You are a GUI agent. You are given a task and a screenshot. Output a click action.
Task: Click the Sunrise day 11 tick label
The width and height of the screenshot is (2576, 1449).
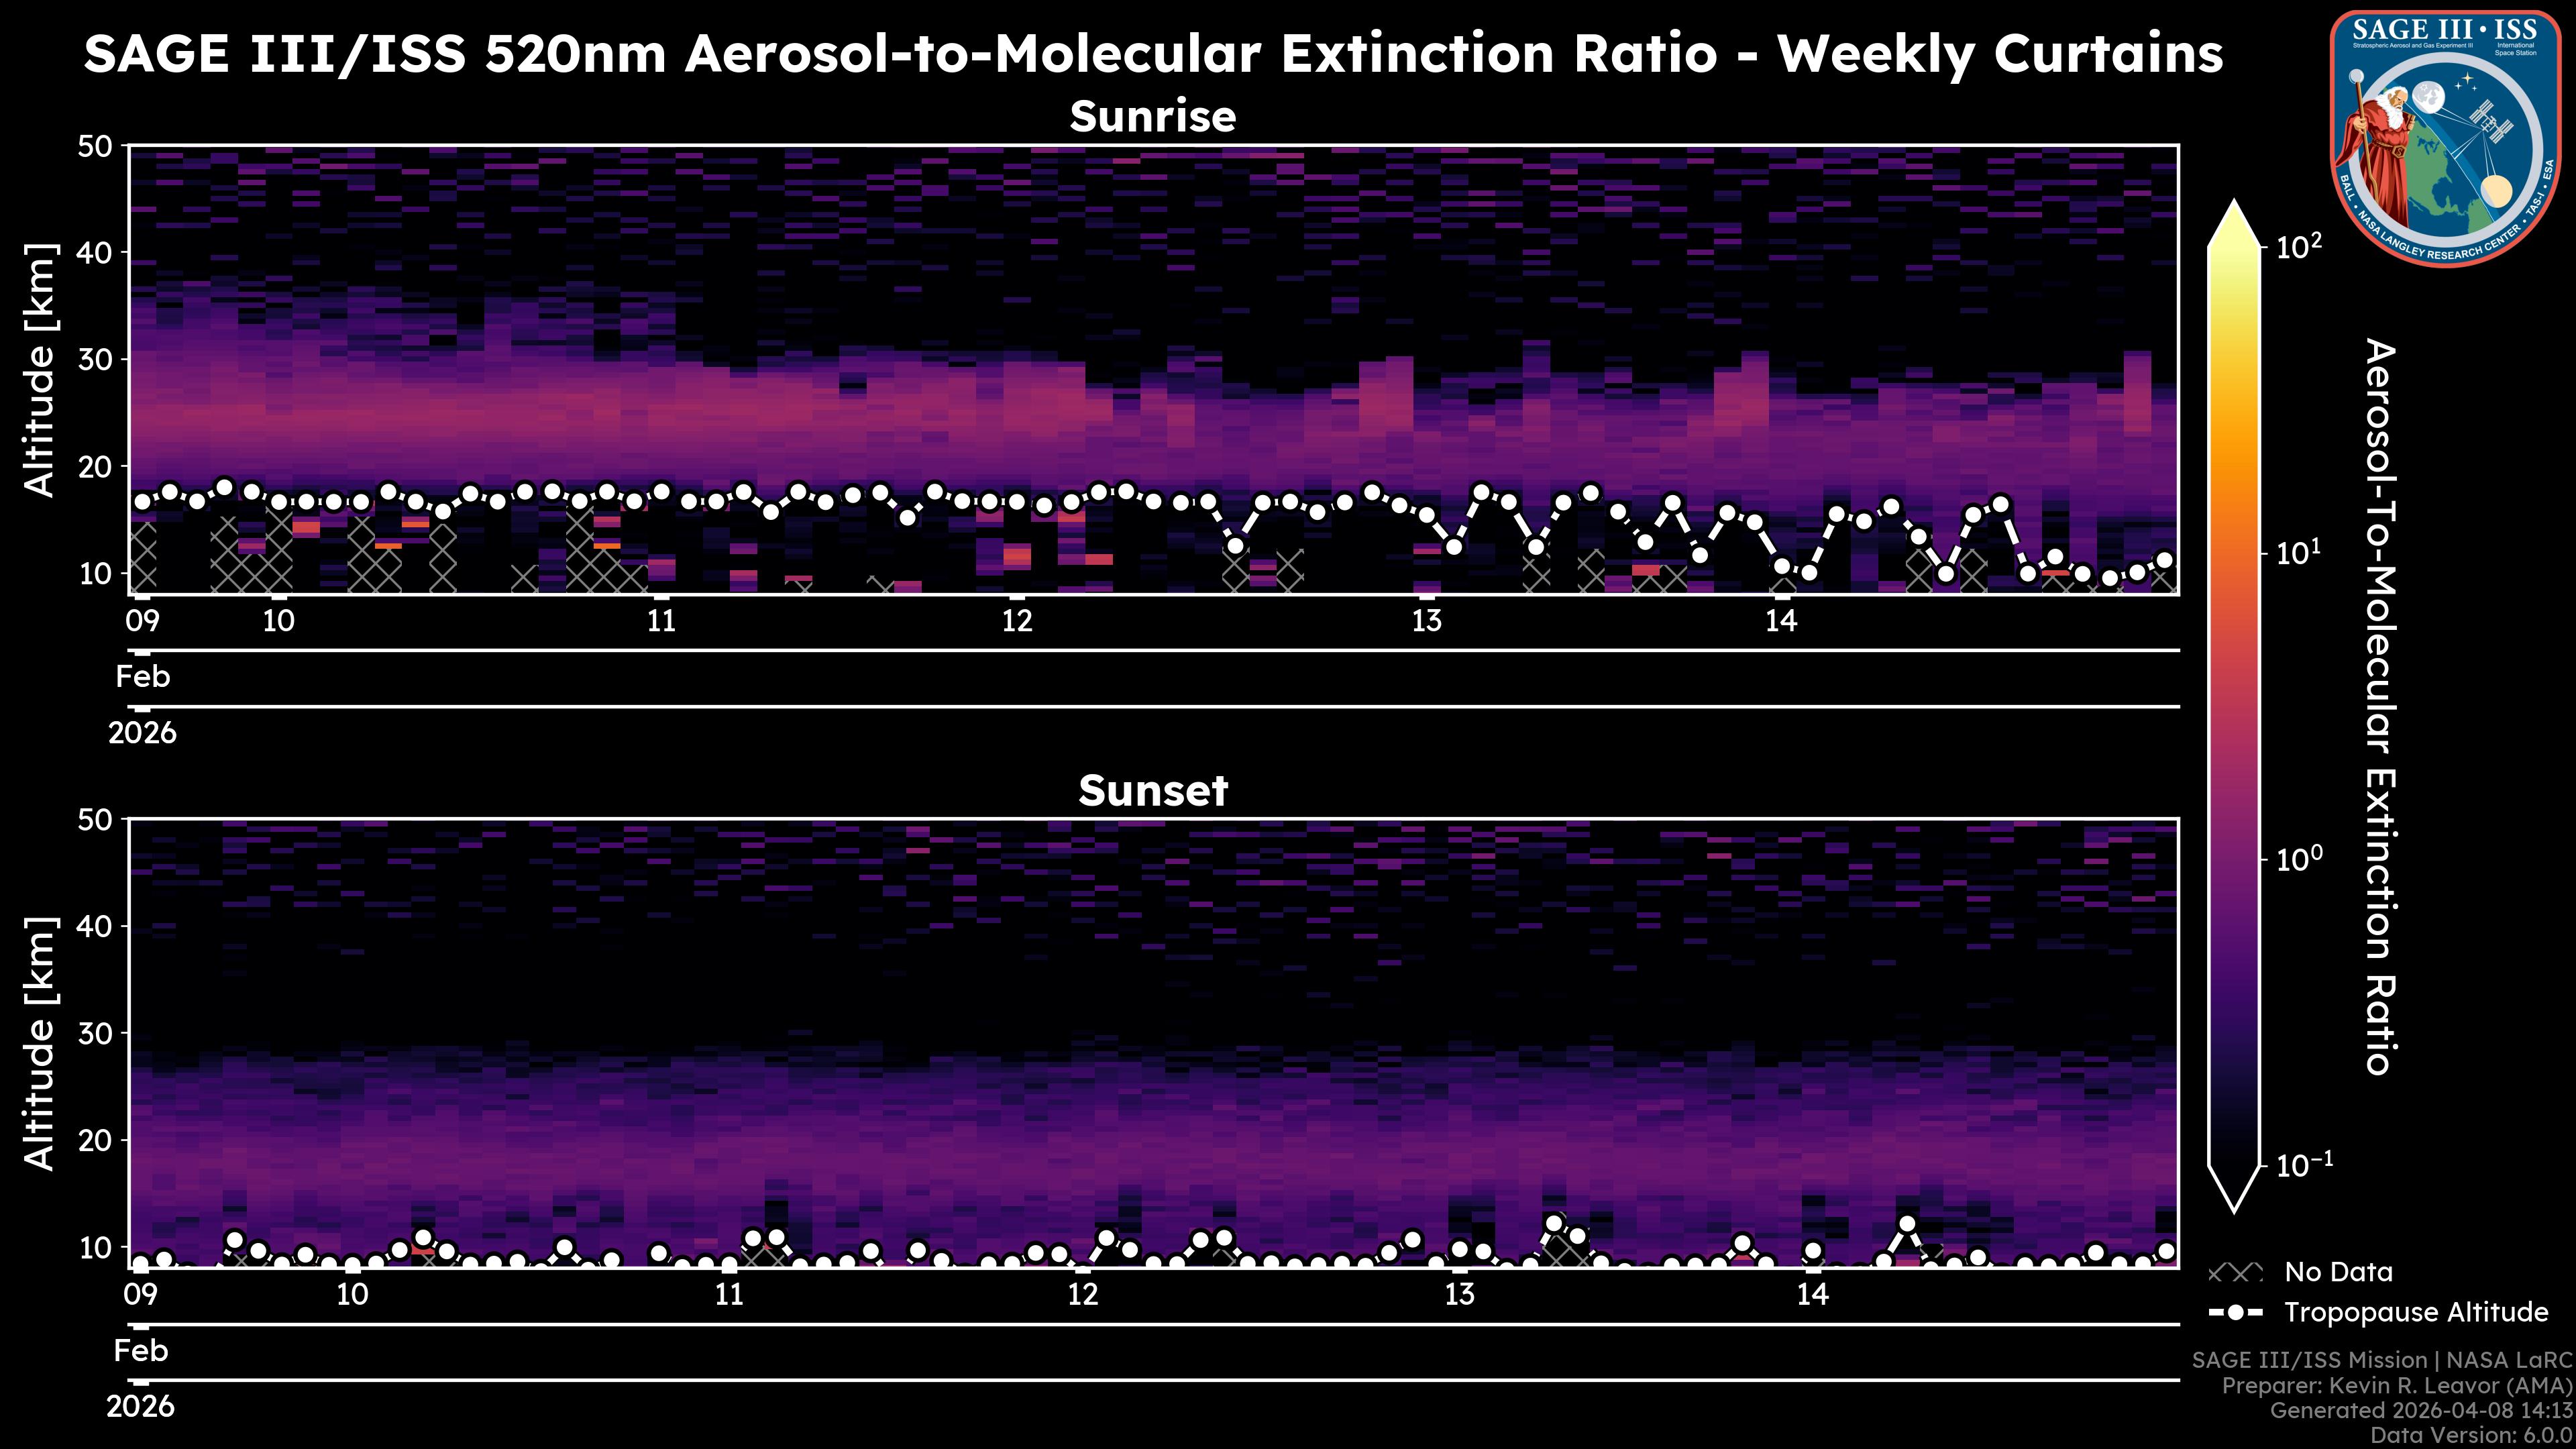click(661, 621)
